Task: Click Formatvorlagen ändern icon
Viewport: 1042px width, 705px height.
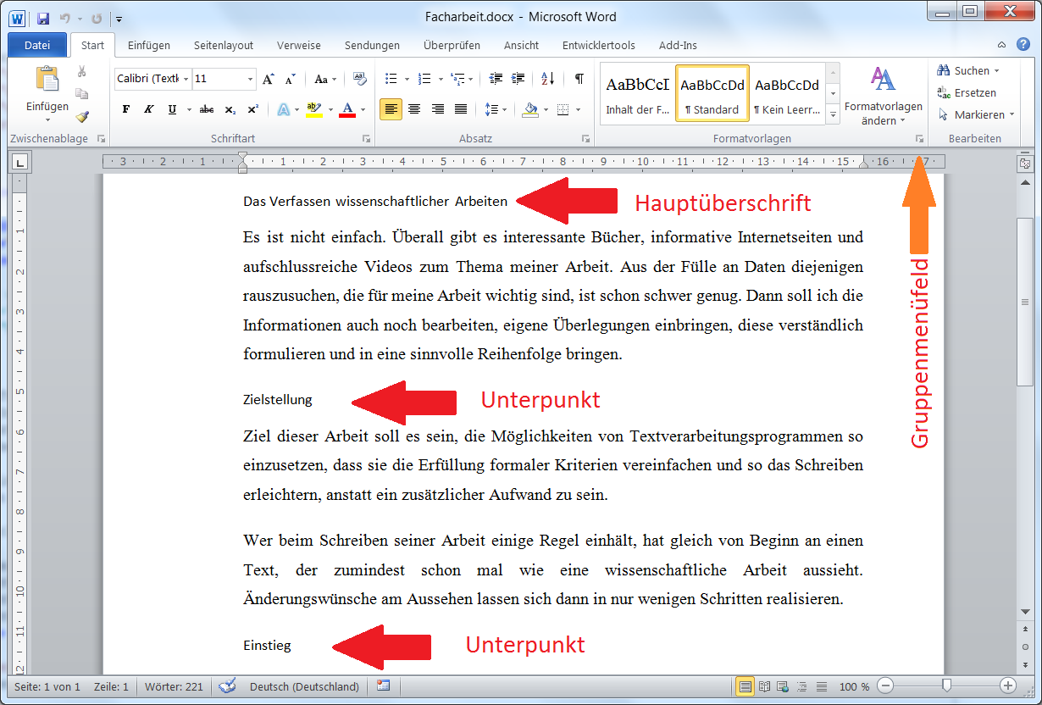Action: pyautogui.click(x=883, y=79)
